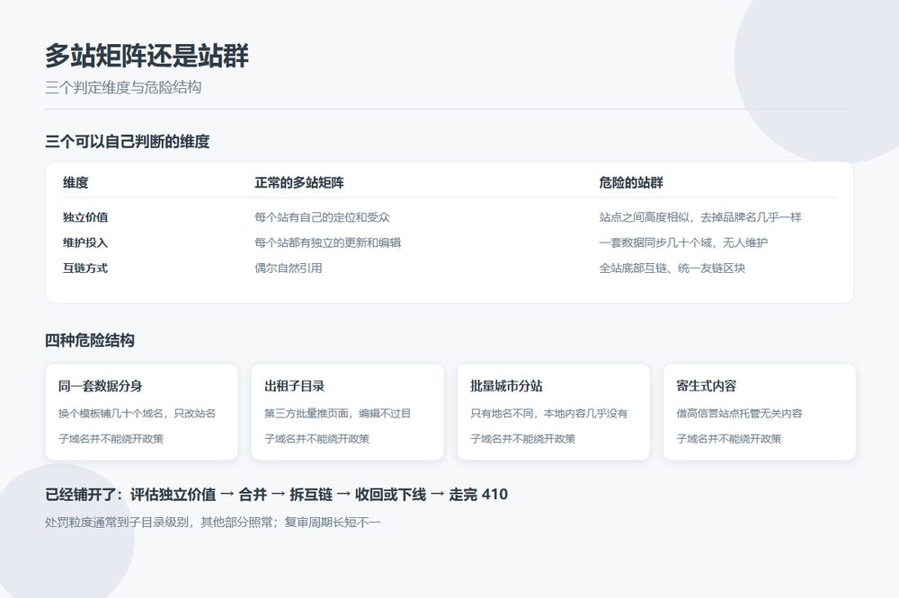The image size is (899, 598).
Task: Click the card title 批量城市分站
Action: click(x=506, y=386)
